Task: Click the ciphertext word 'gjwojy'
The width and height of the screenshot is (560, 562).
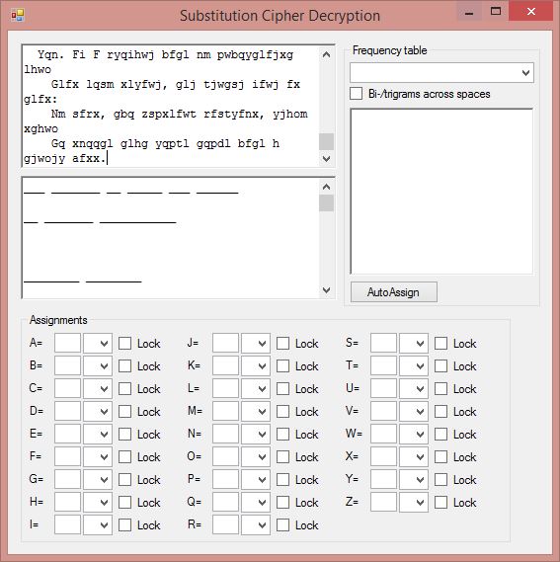Action: tap(44, 159)
